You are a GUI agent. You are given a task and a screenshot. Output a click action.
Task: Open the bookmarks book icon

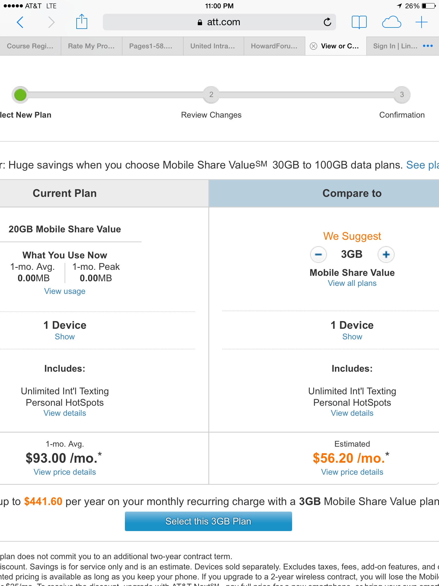click(x=359, y=22)
